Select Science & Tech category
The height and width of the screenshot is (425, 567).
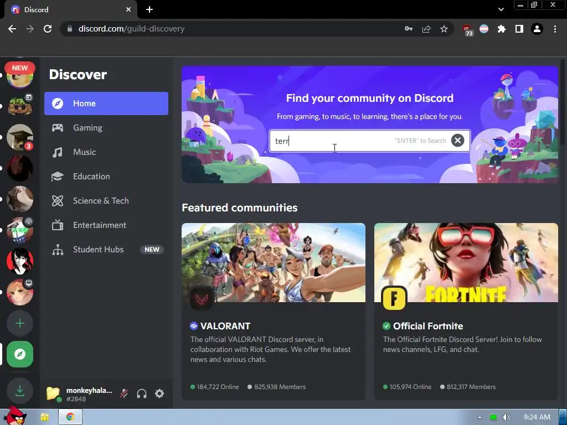106,200
